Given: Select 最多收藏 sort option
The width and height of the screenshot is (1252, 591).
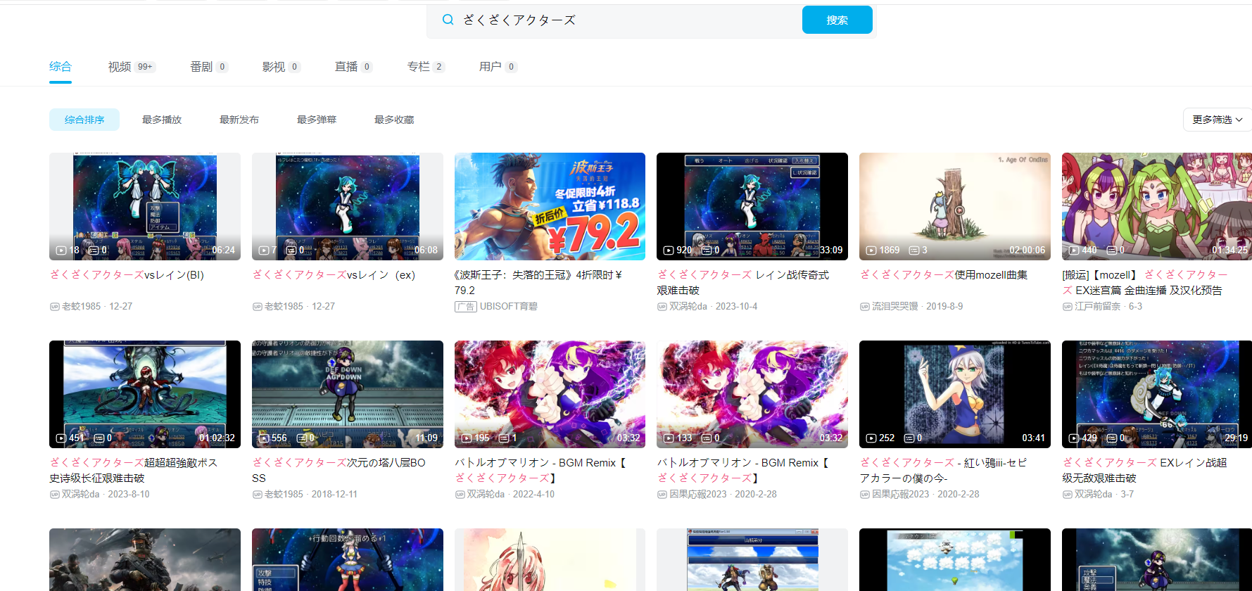Looking at the screenshot, I should pos(394,120).
